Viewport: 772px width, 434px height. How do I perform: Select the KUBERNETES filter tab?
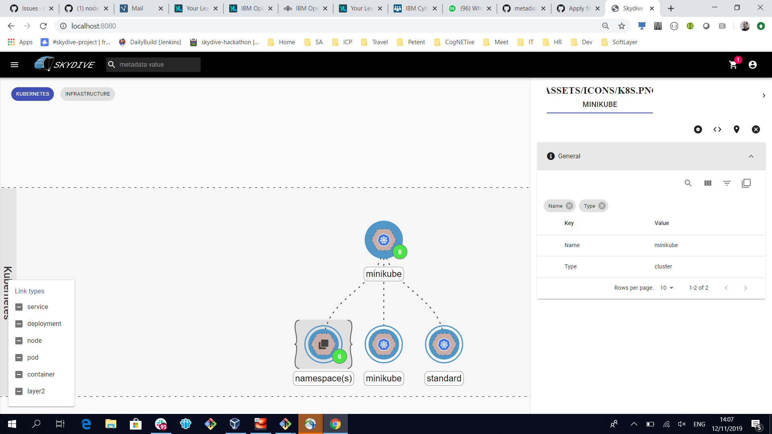pos(32,94)
